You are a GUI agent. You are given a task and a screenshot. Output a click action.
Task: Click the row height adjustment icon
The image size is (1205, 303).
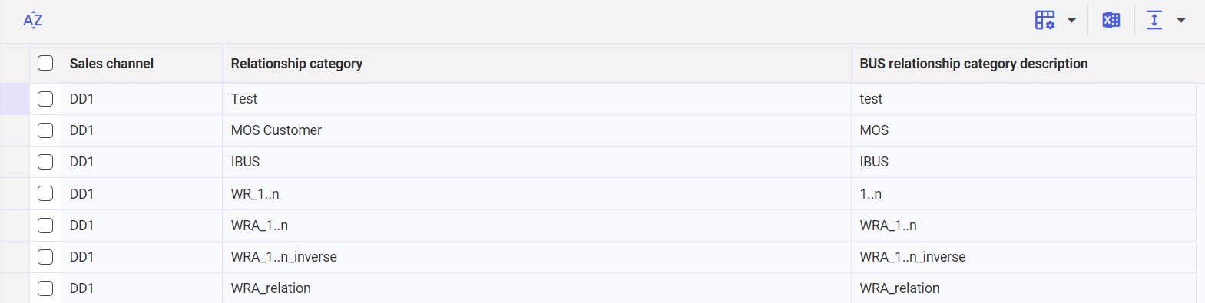pyautogui.click(x=1154, y=20)
